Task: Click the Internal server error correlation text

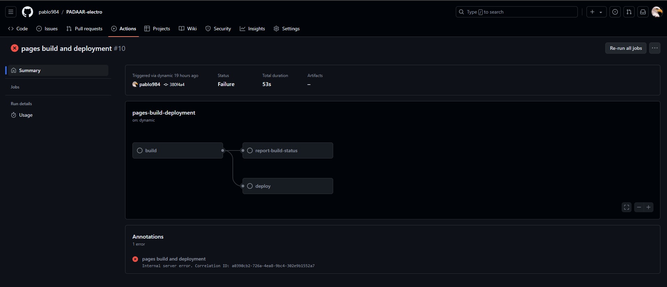Action: click(x=228, y=266)
